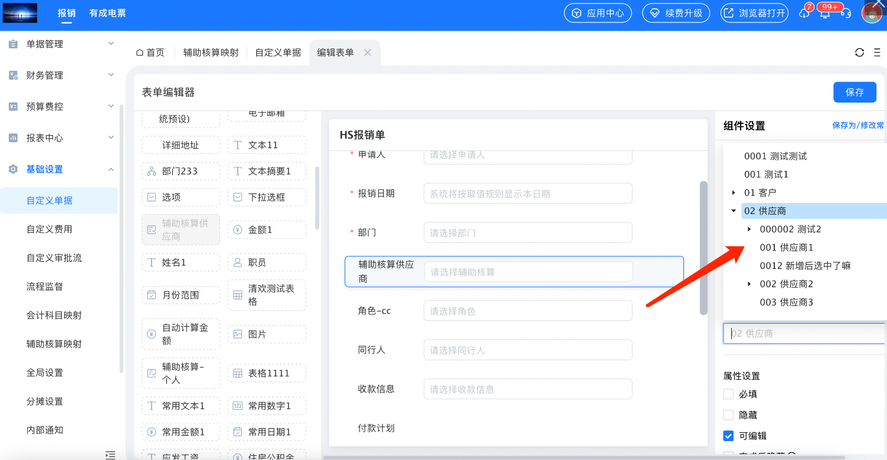Enable the 必填 checkbox

[729, 394]
